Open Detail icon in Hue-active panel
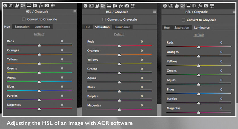 [17, 6]
